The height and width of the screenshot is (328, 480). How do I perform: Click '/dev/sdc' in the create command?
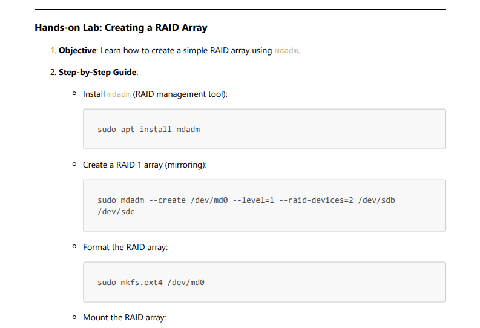[116, 212]
